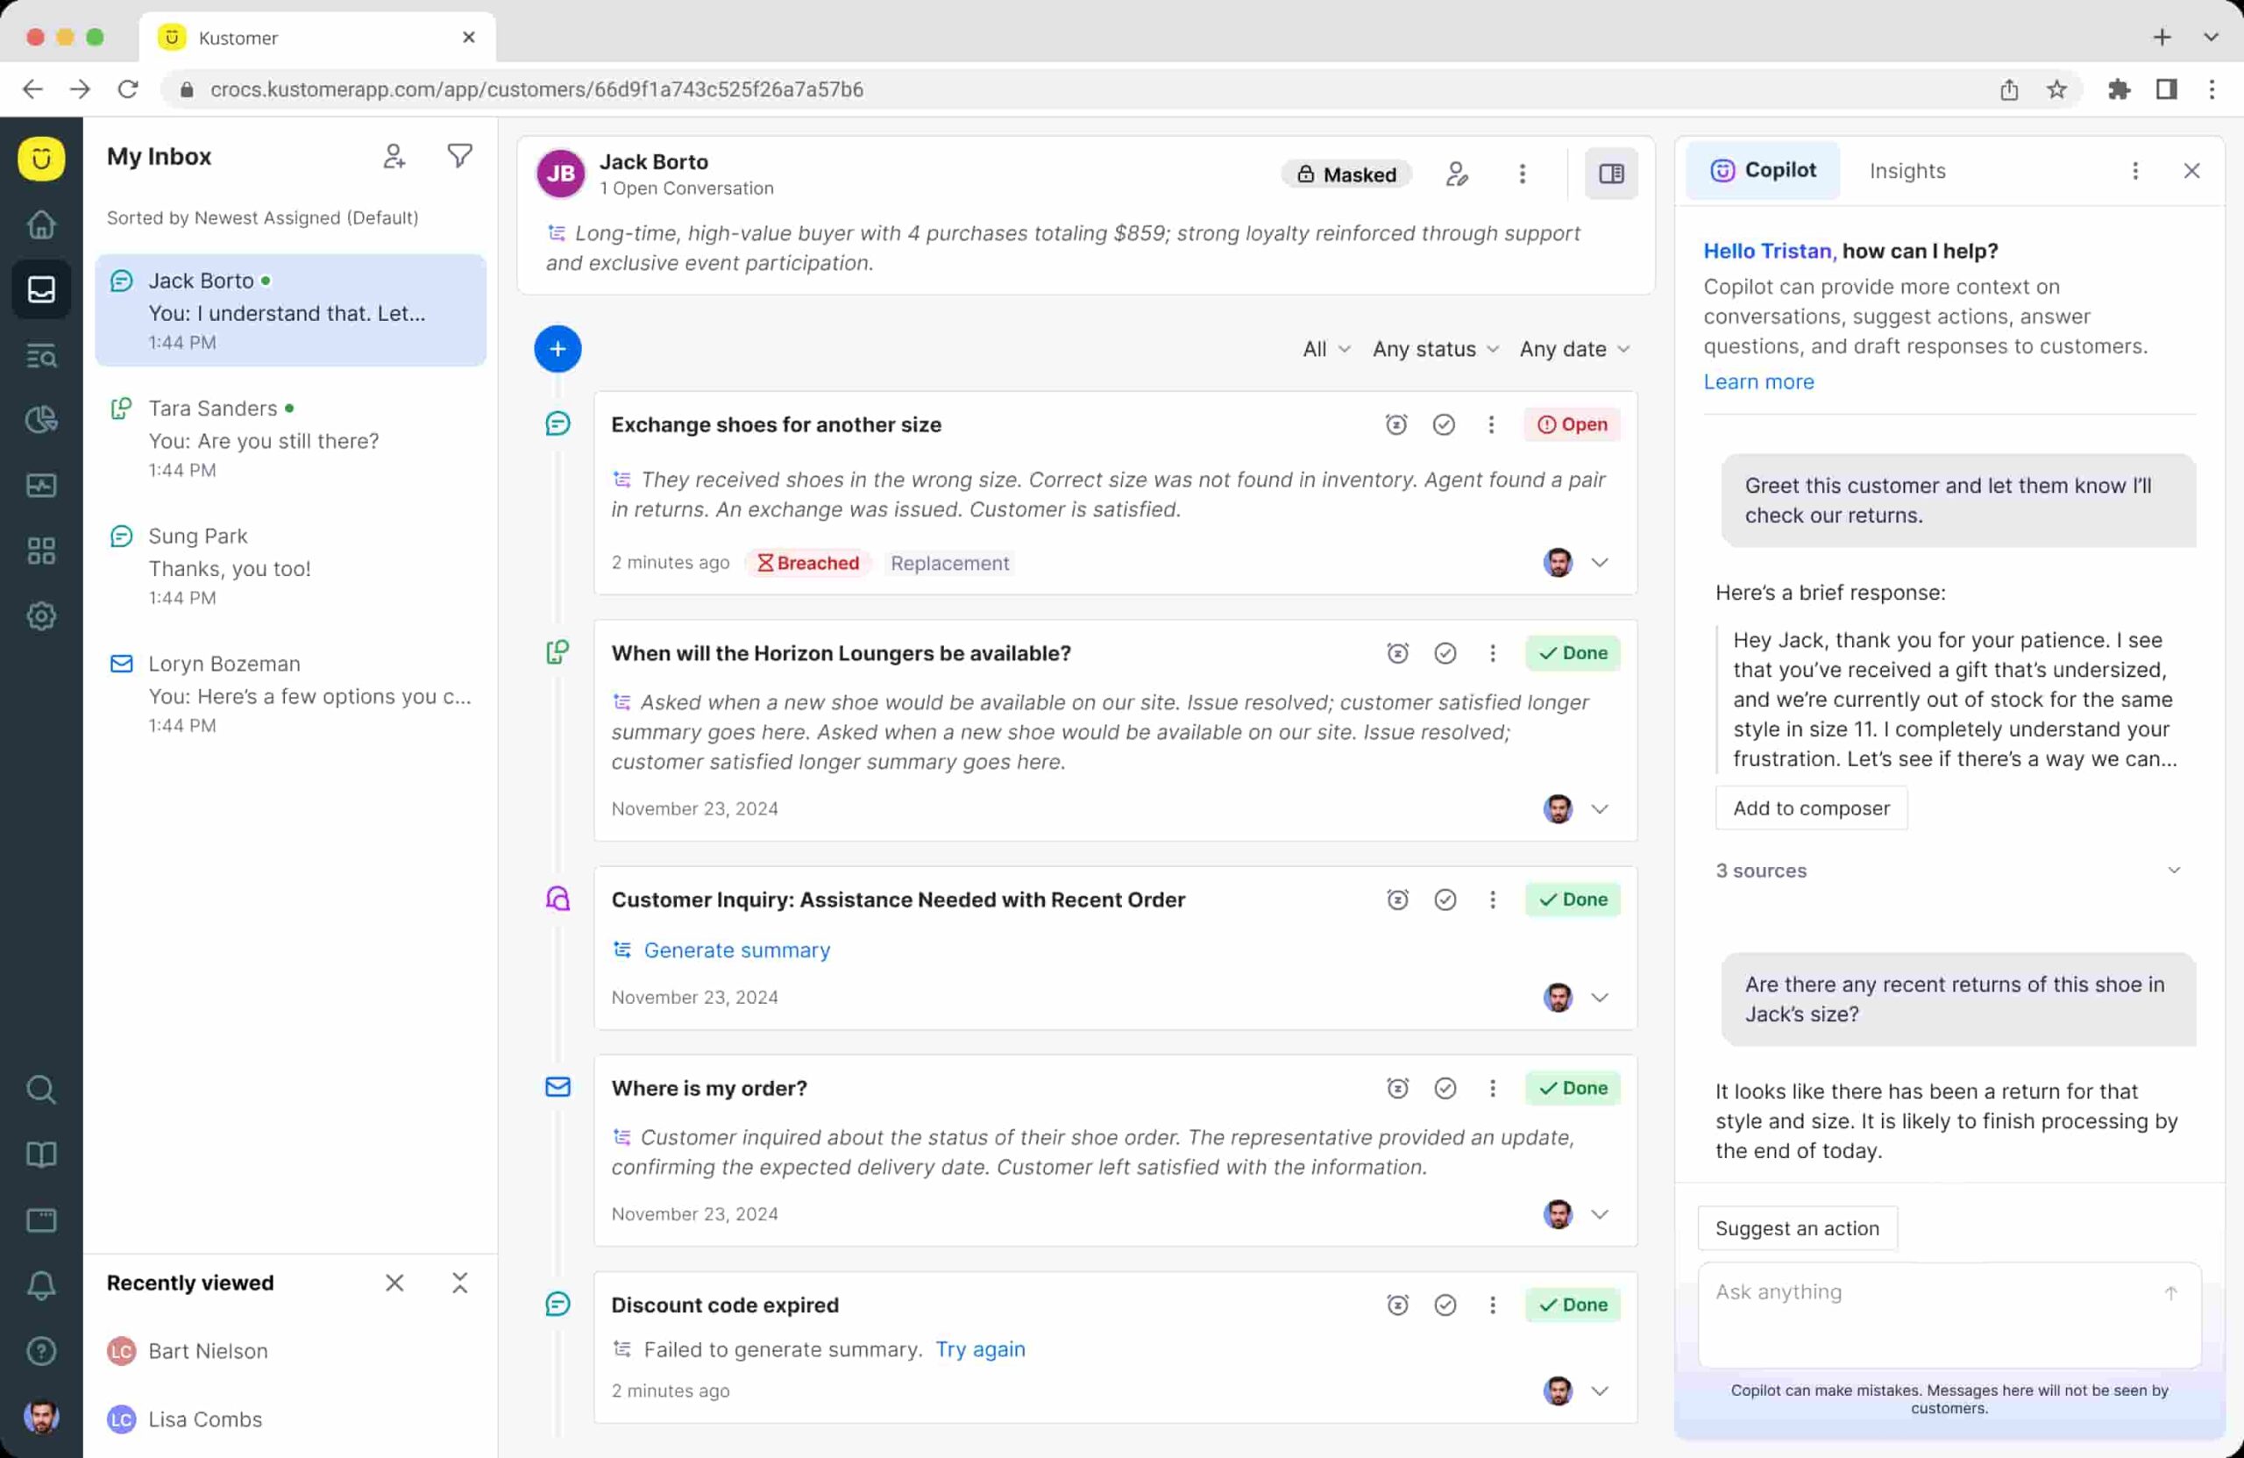This screenshot has width=2244, height=1458.
Task: Toggle the right side panel view button
Action: (1611, 174)
